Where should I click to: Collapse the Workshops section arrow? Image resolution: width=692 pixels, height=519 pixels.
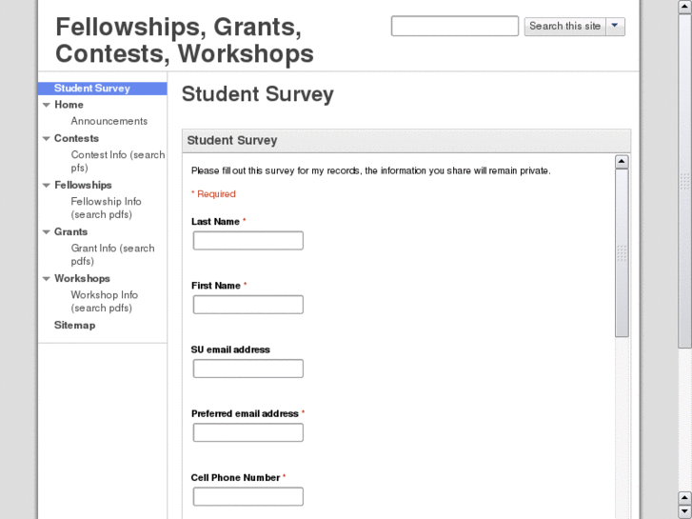46,278
